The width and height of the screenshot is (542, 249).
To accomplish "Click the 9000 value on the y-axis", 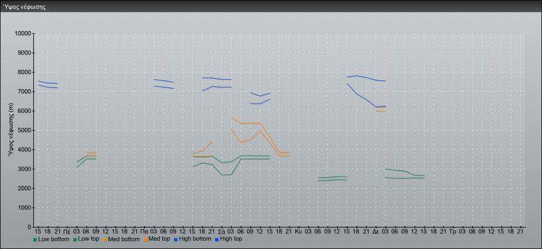I will pyautogui.click(x=24, y=53).
